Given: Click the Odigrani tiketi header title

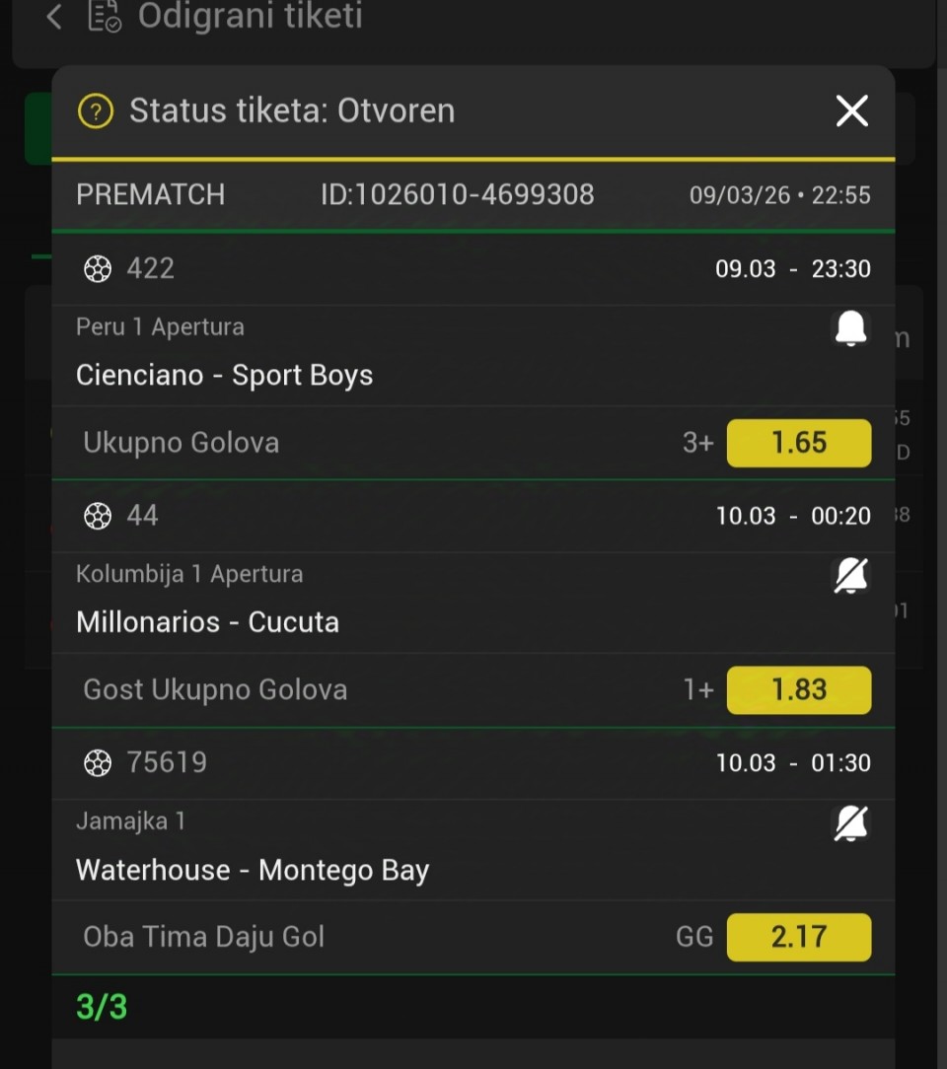Looking at the screenshot, I should click(x=250, y=17).
